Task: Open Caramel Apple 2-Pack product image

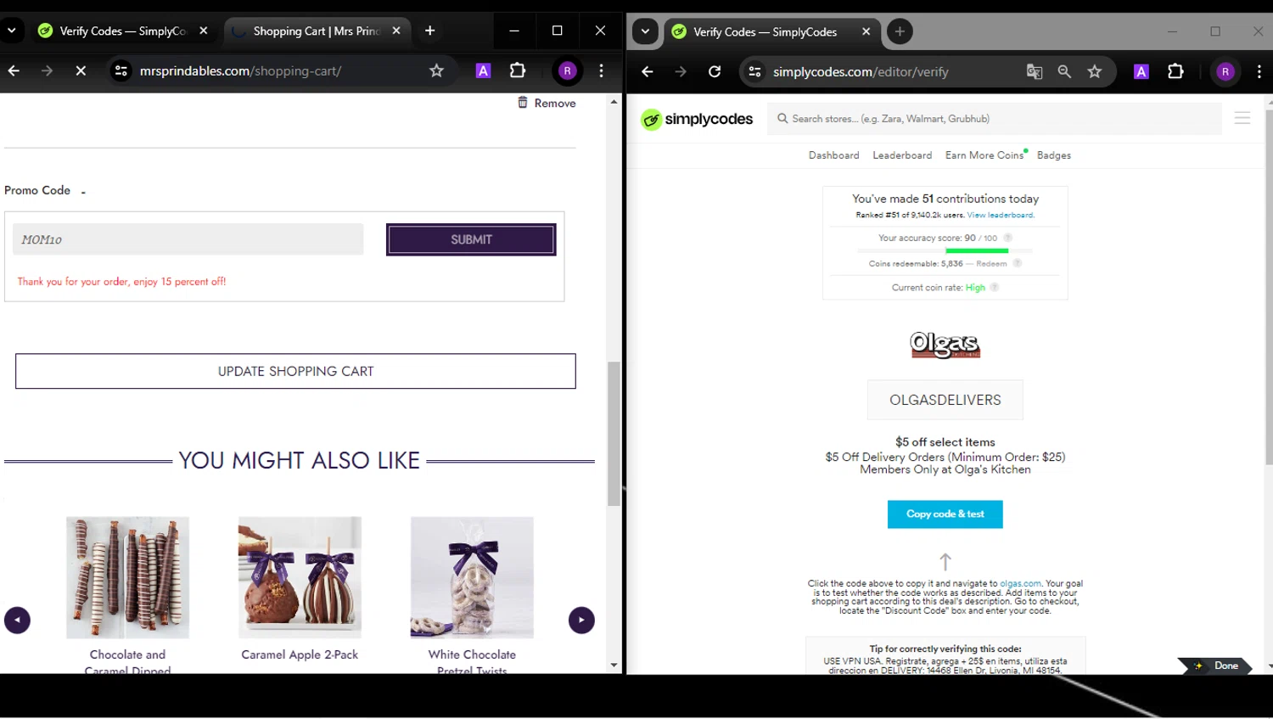Action: [300, 577]
